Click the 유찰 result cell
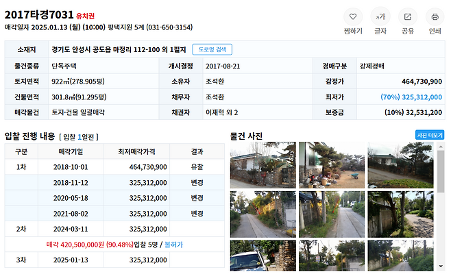The height and width of the screenshot is (274, 451). click(x=197, y=167)
